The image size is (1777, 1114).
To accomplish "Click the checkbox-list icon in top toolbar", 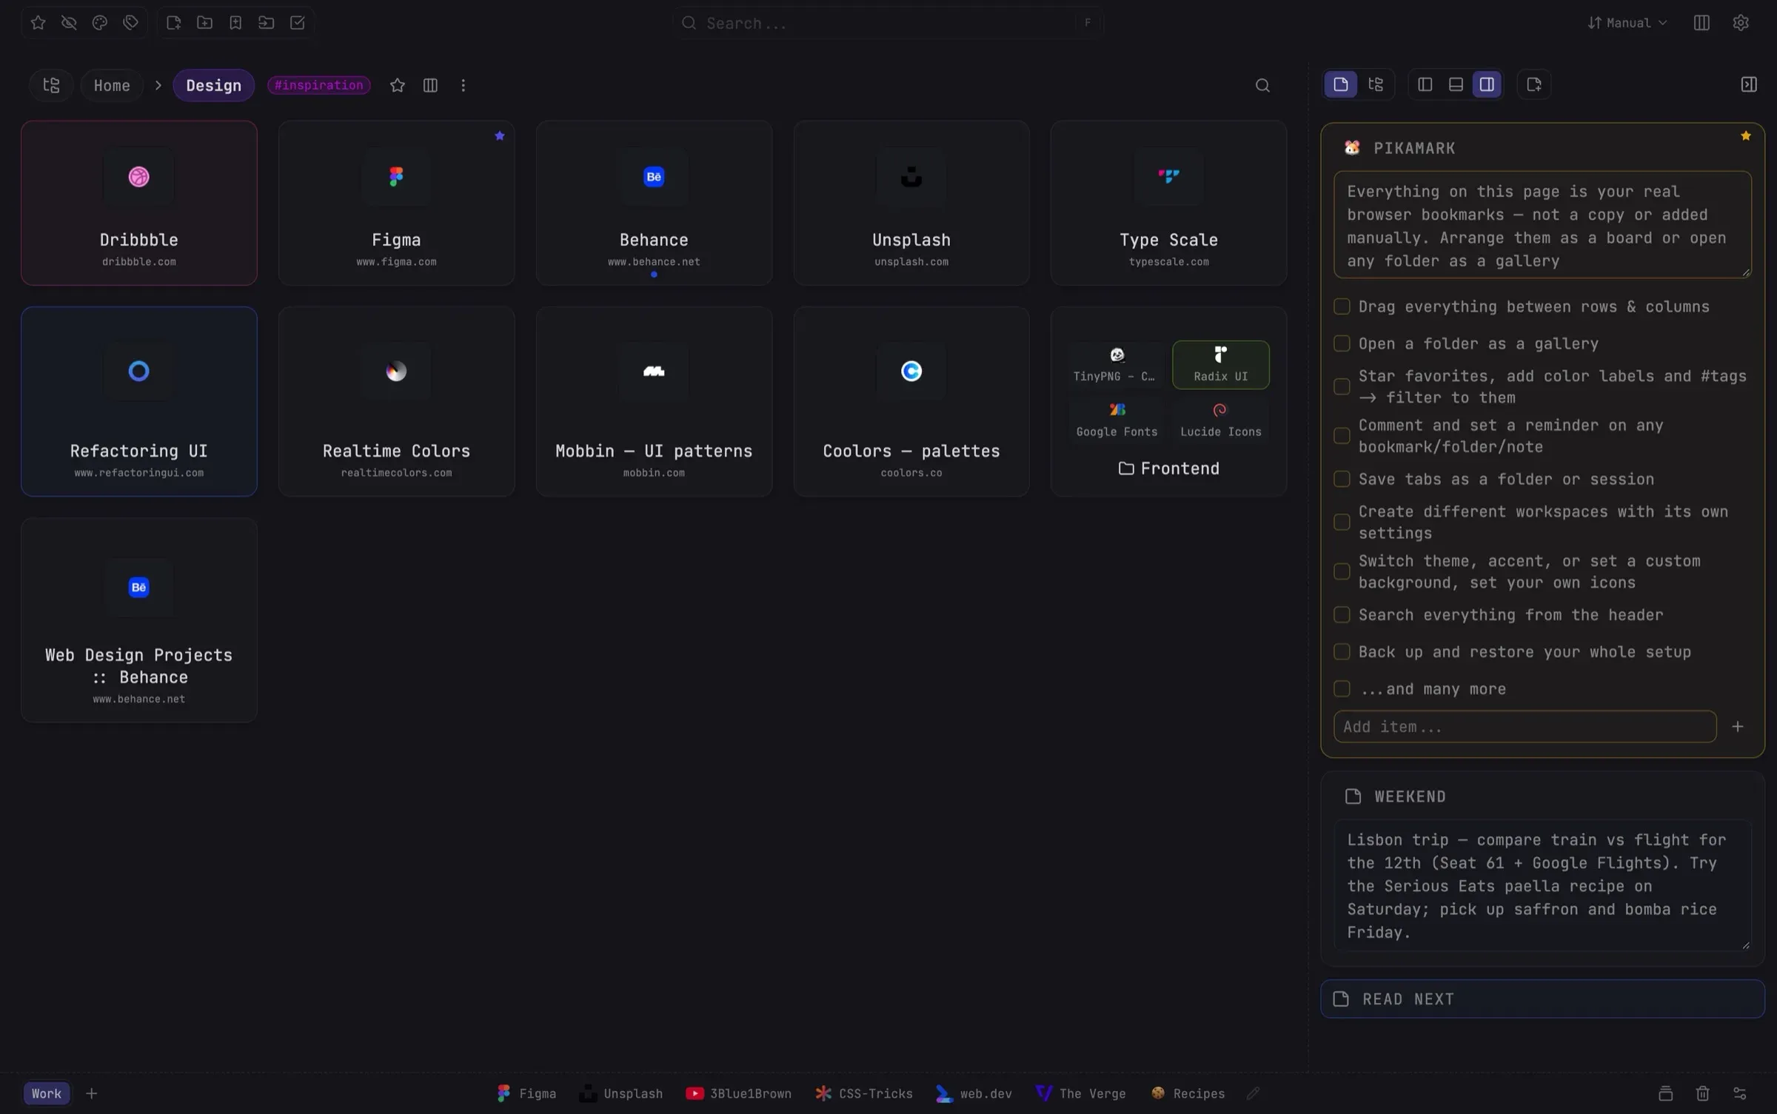I will 298,23.
